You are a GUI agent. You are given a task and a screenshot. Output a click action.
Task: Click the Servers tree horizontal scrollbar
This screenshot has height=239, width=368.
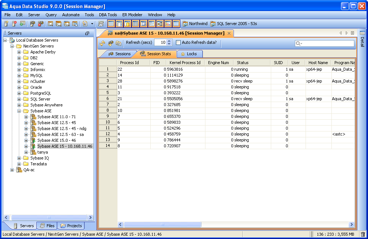click(48, 217)
